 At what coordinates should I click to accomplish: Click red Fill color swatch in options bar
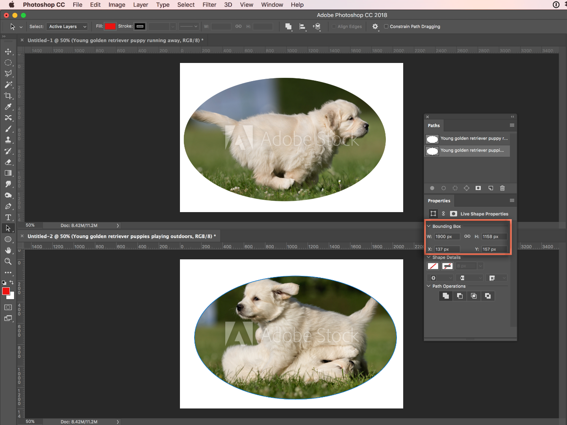[111, 26]
